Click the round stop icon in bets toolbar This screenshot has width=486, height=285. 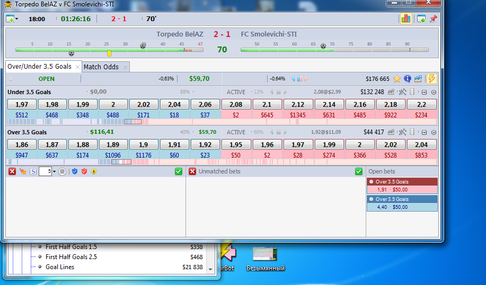click(x=63, y=171)
